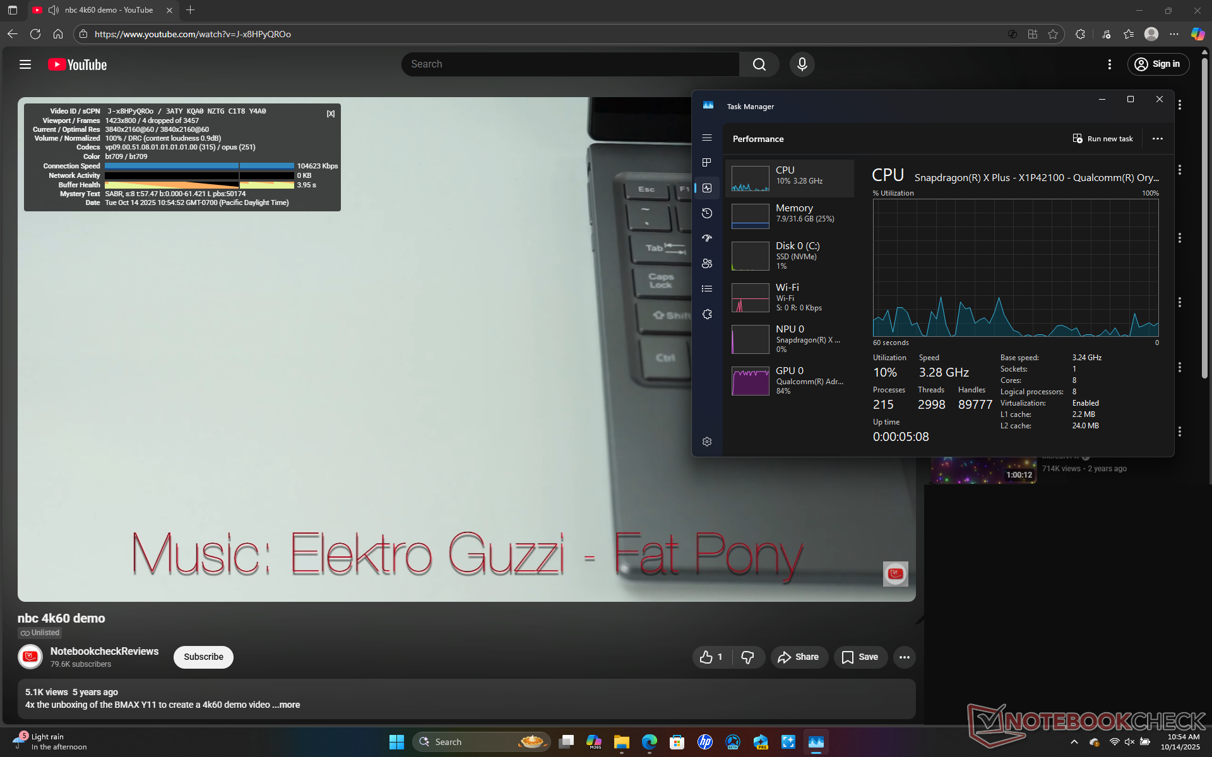
Task: Open Task Manager Startup apps page
Action: (707, 238)
